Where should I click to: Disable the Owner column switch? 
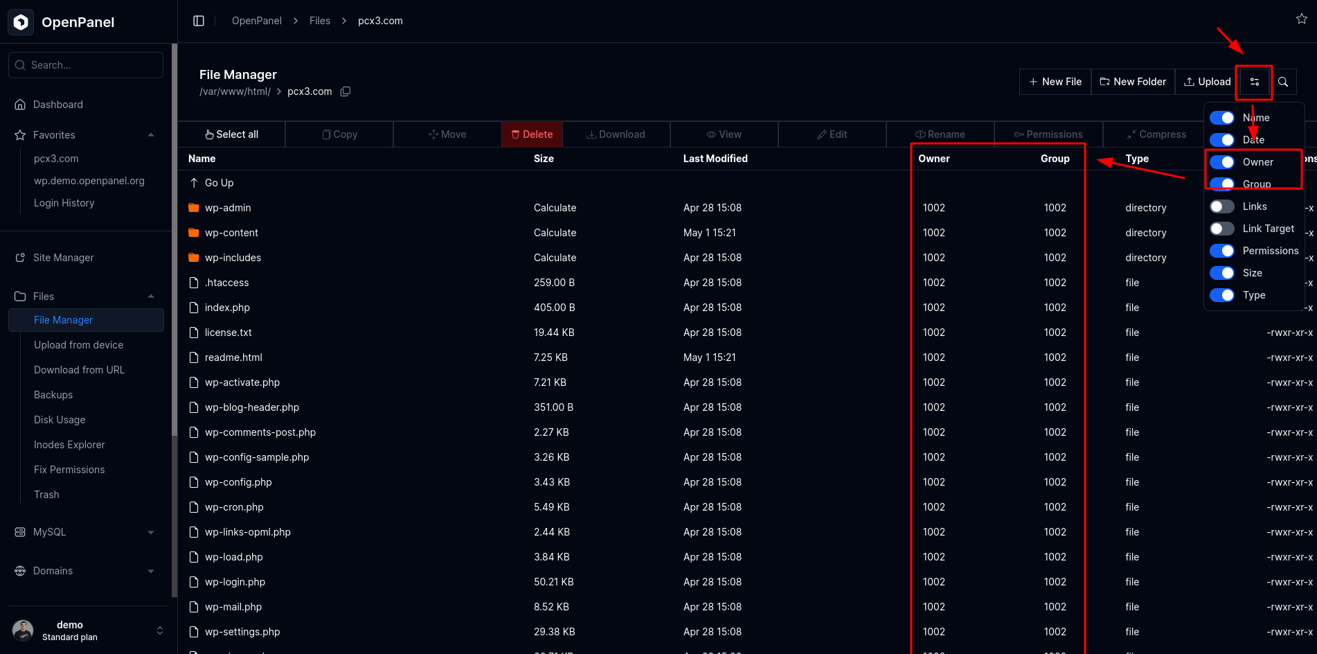[x=1222, y=162]
